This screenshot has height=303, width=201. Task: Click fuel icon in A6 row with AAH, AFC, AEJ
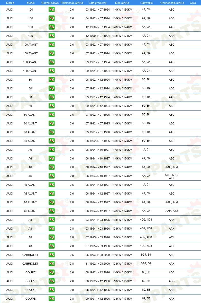[x=51, y=176]
